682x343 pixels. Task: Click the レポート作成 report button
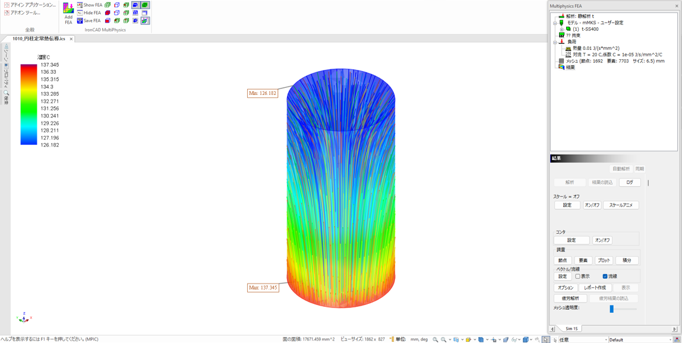coord(595,288)
